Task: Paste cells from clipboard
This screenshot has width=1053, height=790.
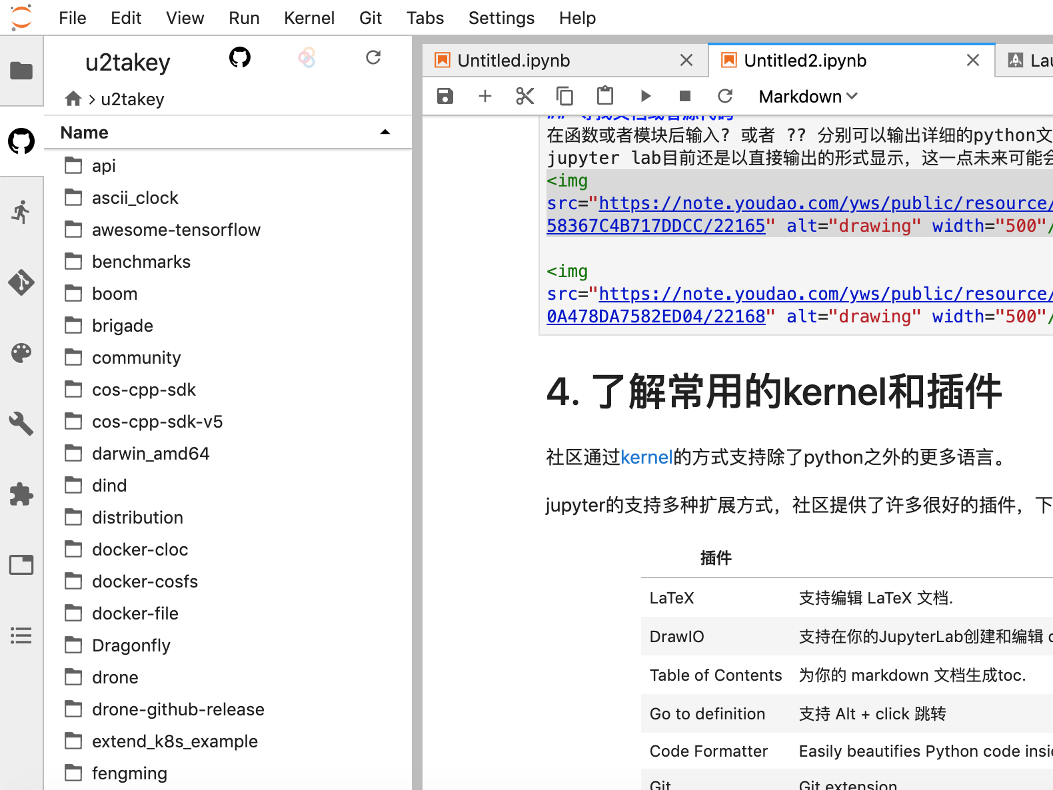Action: click(605, 96)
